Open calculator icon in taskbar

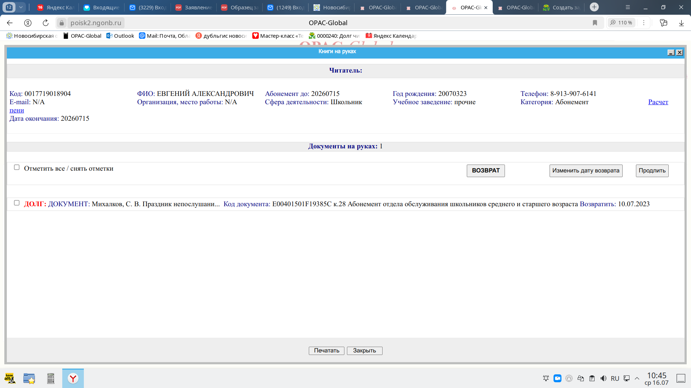(51, 378)
